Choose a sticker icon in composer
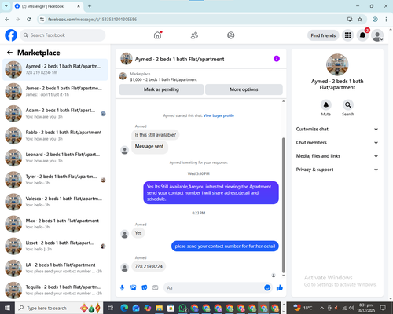 (x=145, y=288)
